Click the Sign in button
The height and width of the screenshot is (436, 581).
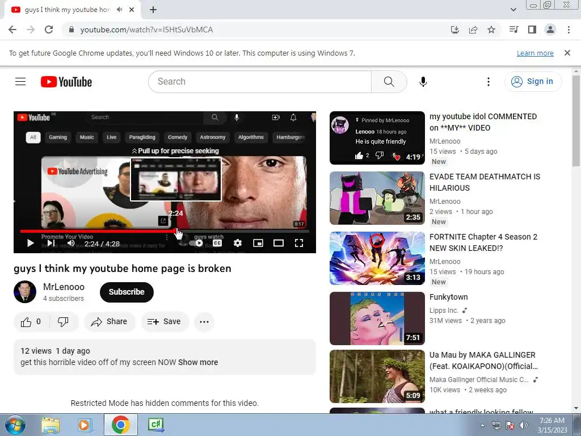(x=533, y=82)
